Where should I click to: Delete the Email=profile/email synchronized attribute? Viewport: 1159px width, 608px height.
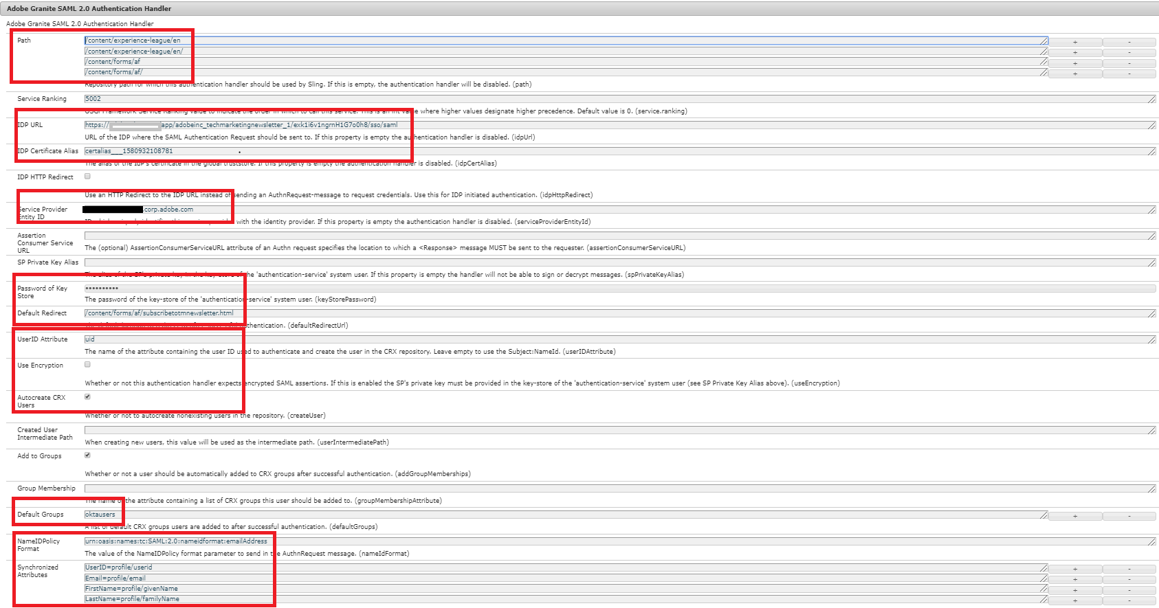click(x=1129, y=579)
